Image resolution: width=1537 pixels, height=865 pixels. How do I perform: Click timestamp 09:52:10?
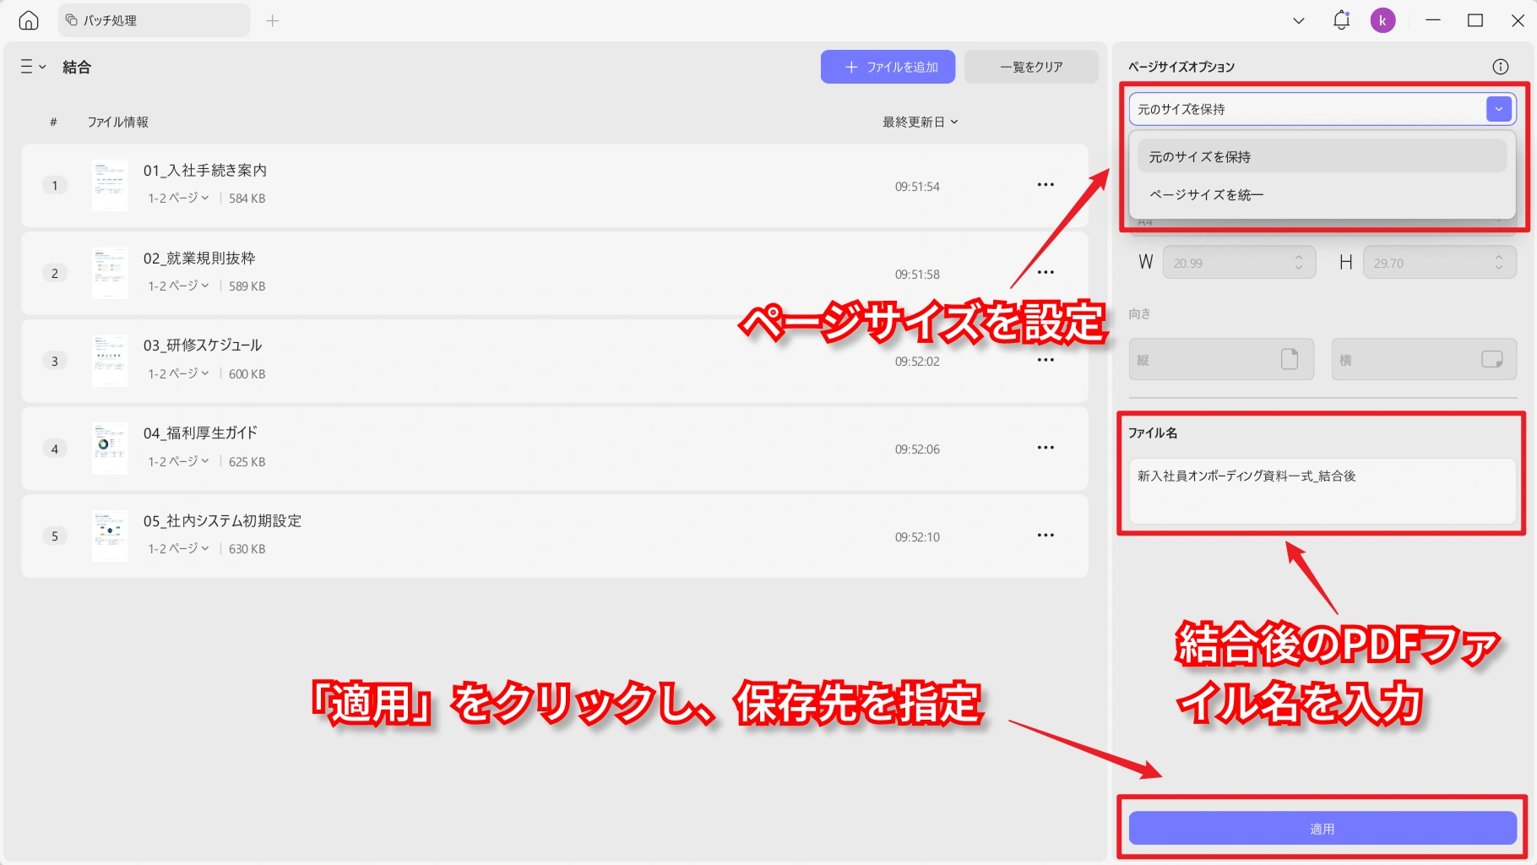[917, 537]
